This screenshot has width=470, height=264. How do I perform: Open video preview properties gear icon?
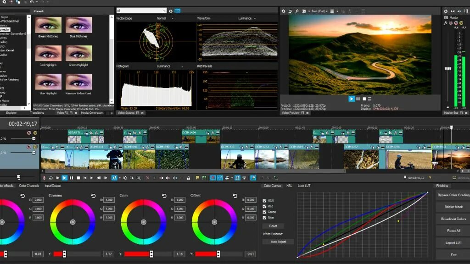point(283,11)
